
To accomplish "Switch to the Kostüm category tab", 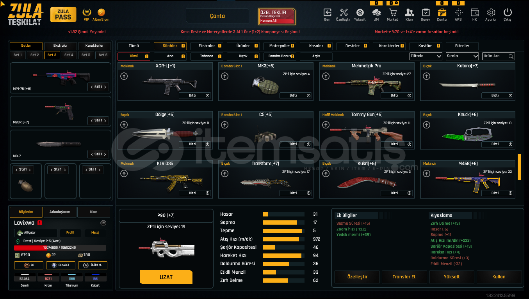I will point(426,46).
